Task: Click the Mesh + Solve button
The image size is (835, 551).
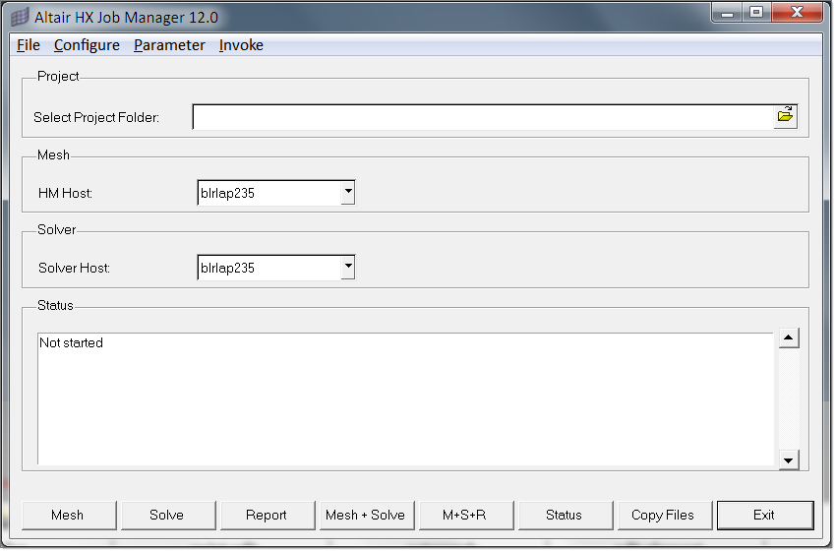Action: point(367,516)
